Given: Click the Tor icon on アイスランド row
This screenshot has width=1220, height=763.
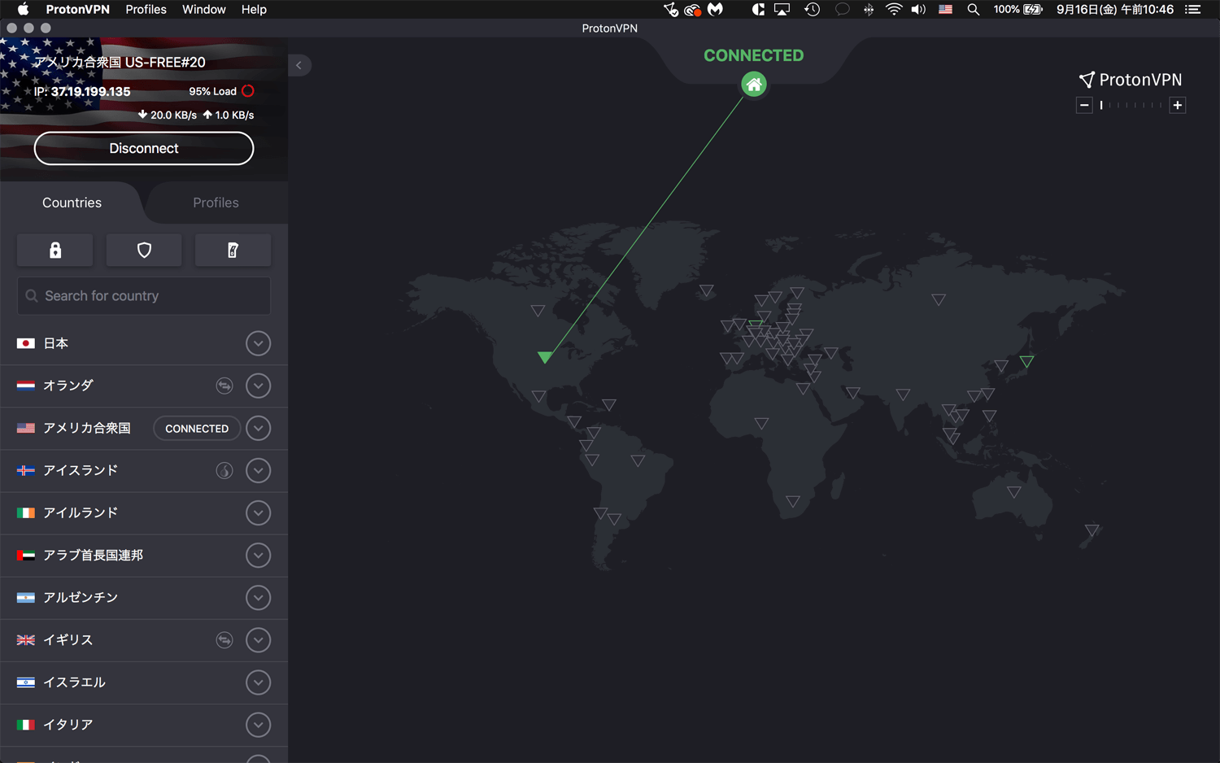Looking at the screenshot, I should pyautogui.click(x=224, y=470).
